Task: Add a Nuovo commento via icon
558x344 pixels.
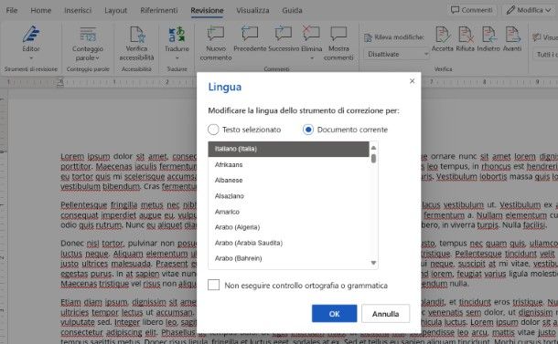Action: pyautogui.click(x=216, y=34)
